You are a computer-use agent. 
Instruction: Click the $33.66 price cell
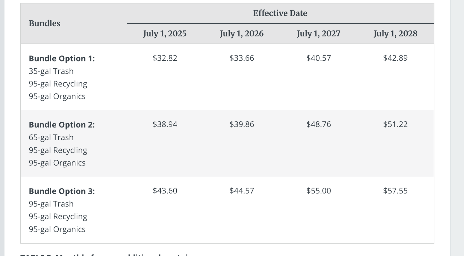pyautogui.click(x=242, y=58)
